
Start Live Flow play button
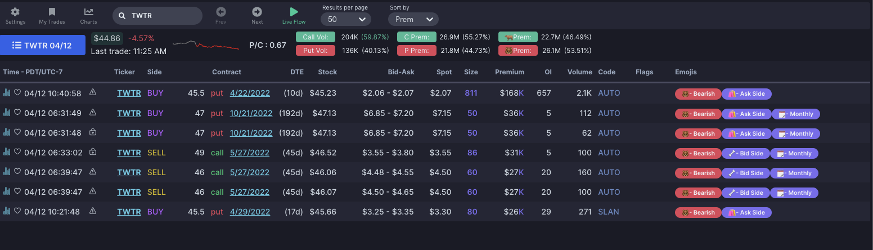pyautogui.click(x=294, y=12)
